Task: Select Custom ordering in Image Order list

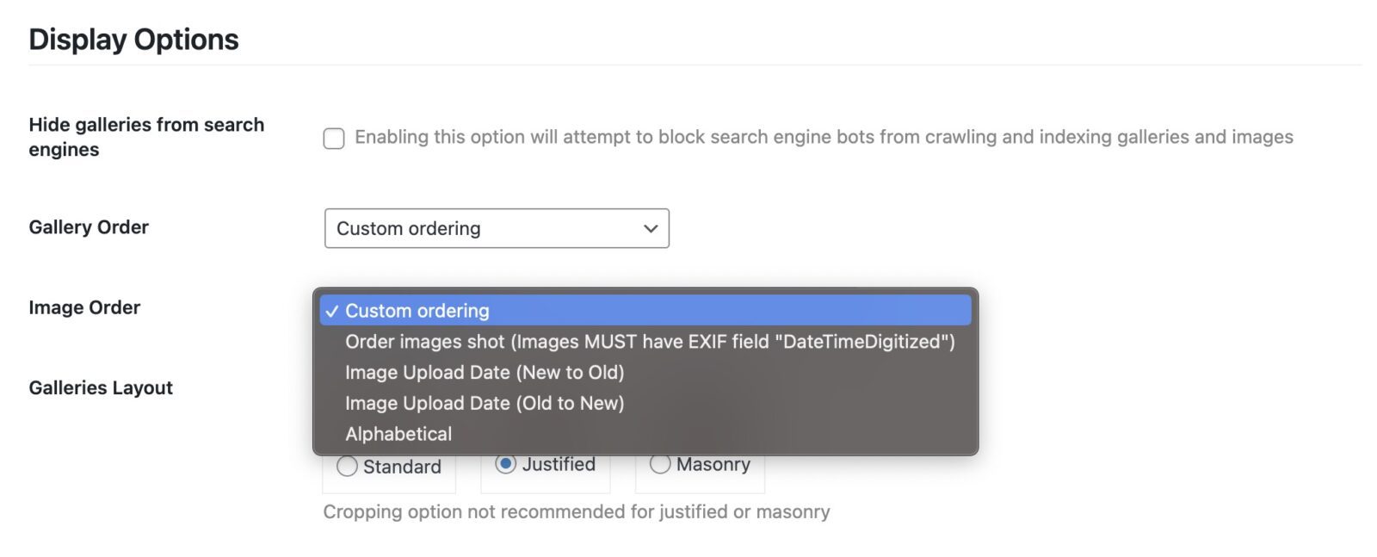Action: click(x=645, y=311)
